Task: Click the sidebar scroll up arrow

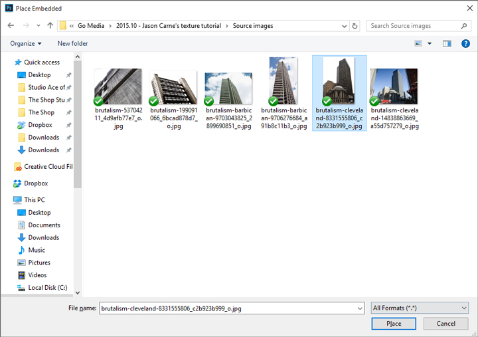Action: pos(78,56)
